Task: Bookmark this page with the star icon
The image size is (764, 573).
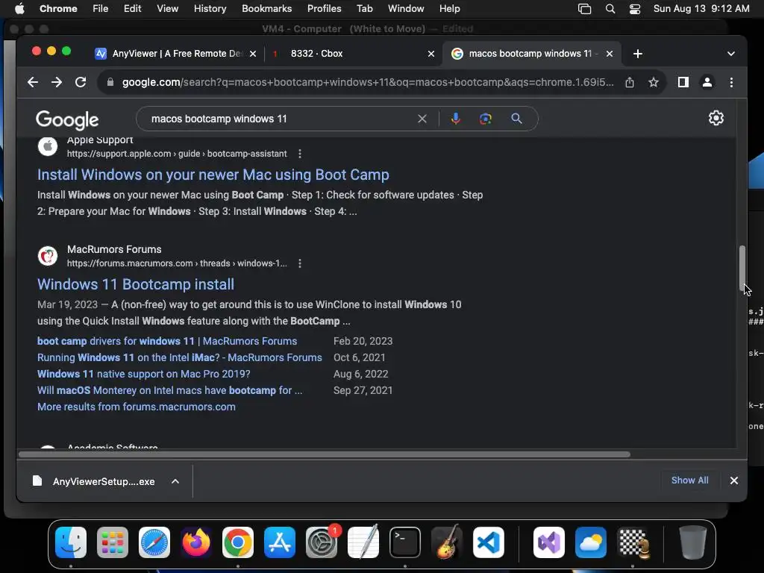Action: (654, 82)
